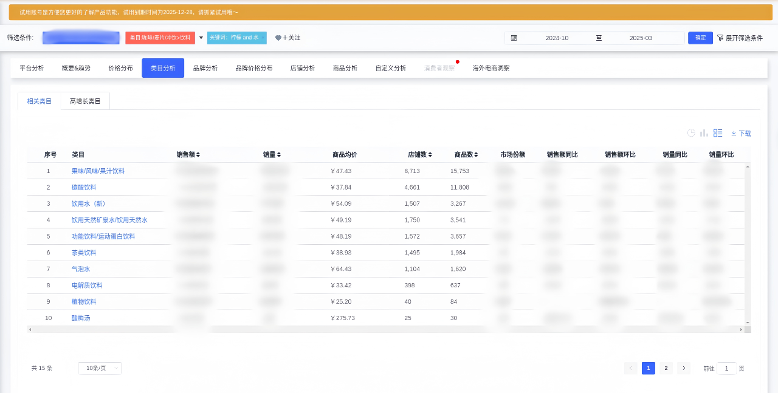This screenshot has height=393, width=778.
Task: Click horizontal scrollbar right arrow
Action: click(741, 329)
